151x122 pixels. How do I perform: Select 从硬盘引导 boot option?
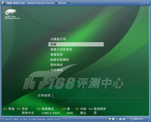point(58,39)
